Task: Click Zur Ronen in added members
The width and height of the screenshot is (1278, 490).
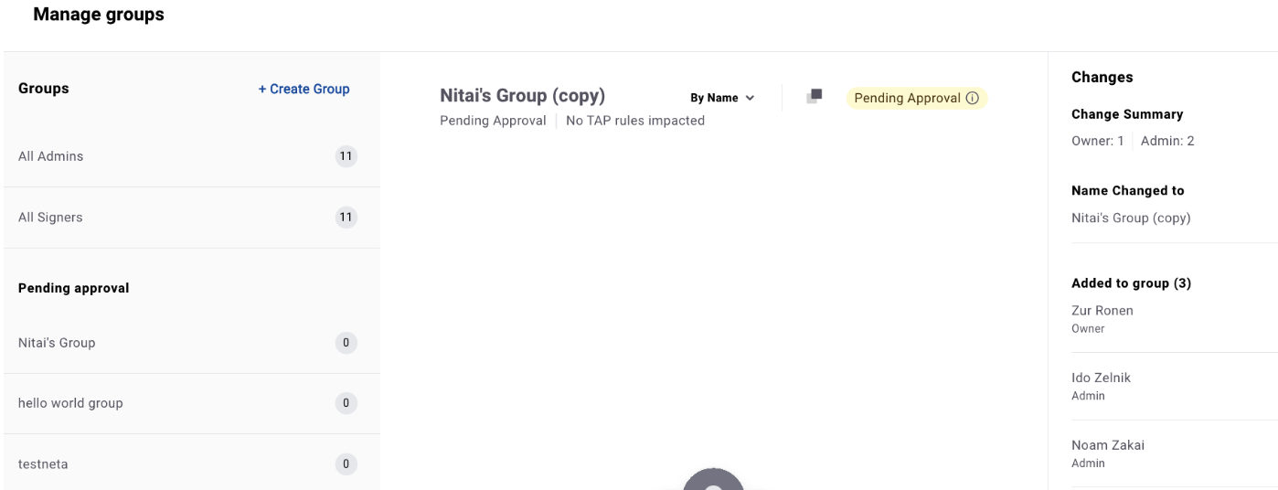Action: tap(1102, 311)
